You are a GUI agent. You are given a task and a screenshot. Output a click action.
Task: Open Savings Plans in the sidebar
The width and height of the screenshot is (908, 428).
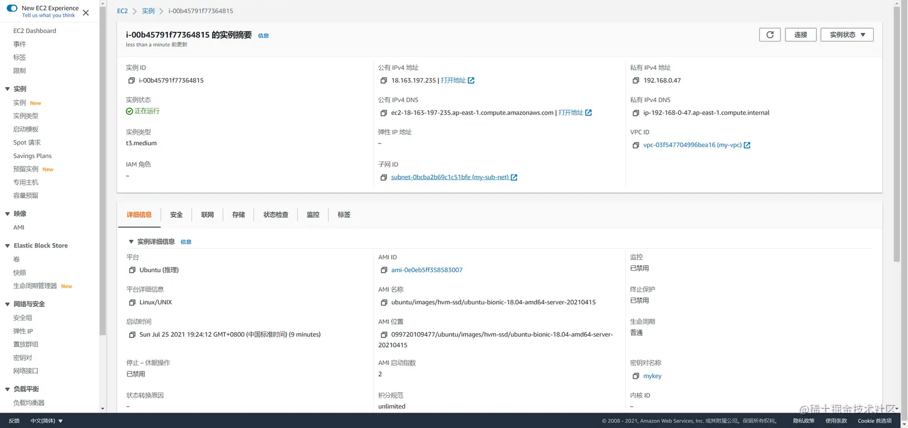point(32,156)
